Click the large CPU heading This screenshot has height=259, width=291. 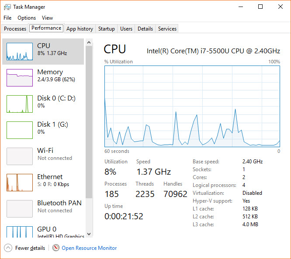[x=115, y=49]
